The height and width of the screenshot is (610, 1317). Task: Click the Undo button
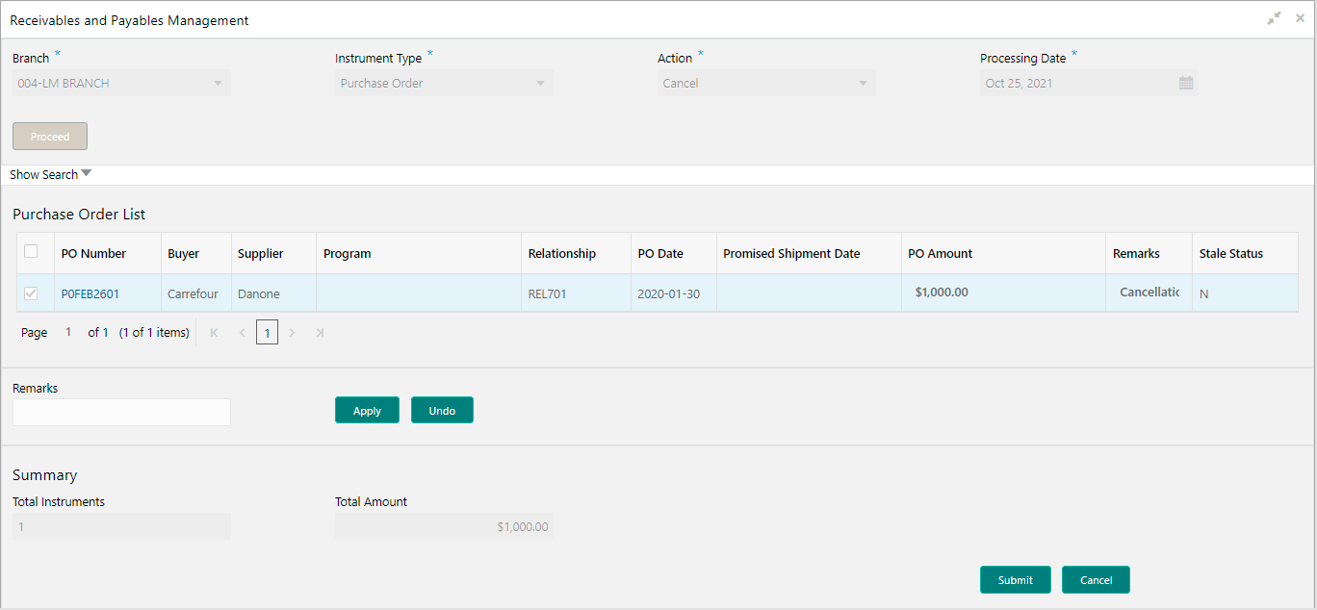coord(442,410)
